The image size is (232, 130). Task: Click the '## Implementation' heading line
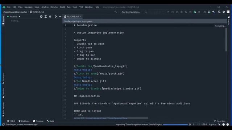(87, 96)
